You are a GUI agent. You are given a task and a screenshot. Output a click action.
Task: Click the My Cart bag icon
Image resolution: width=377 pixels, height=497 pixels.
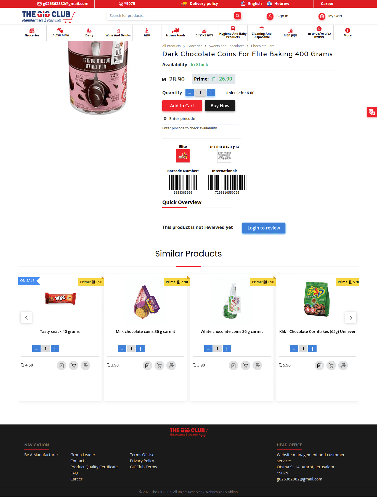[322, 16]
